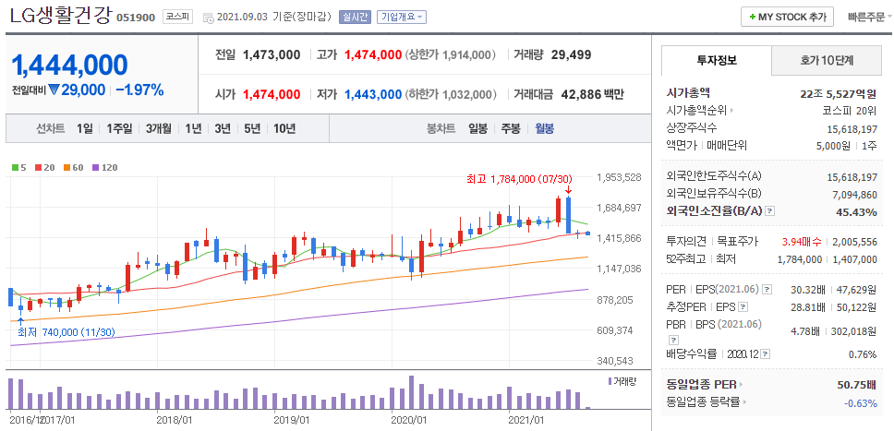The image size is (894, 431).
Task: Click the 3.94매수 investment opinion
Action: click(801, 242)
